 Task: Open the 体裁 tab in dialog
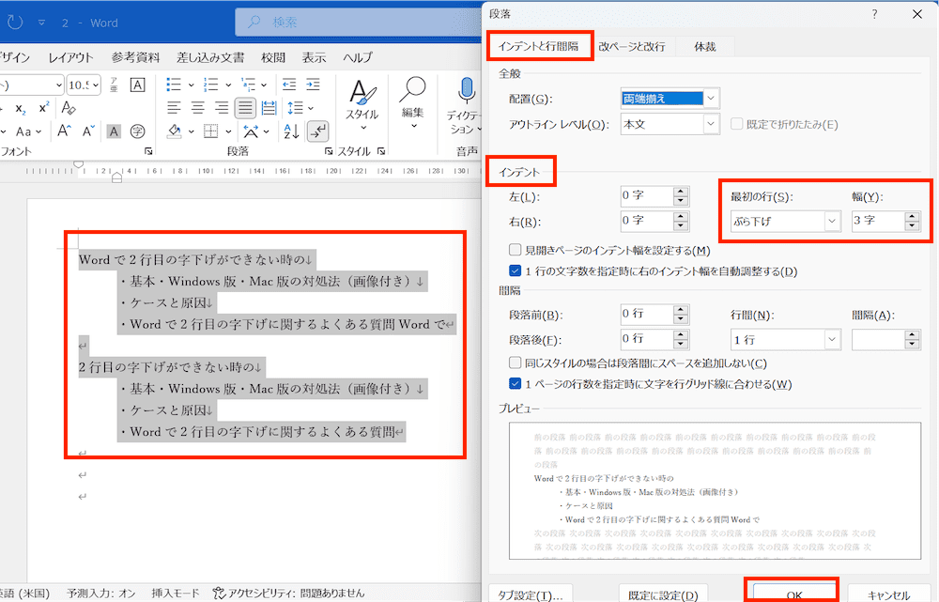pyautogui.click(x=705, y=46)
